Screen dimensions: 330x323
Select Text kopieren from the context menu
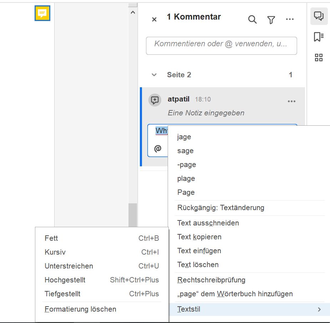(x=199, y=237)
